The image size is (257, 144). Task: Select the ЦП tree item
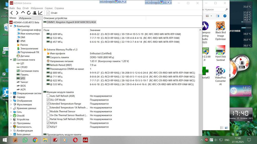point(20,63)
